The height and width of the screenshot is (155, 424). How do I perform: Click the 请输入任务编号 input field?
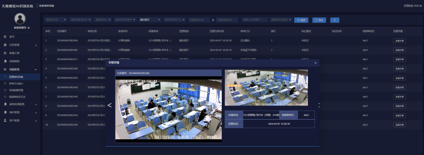(255, 20)
